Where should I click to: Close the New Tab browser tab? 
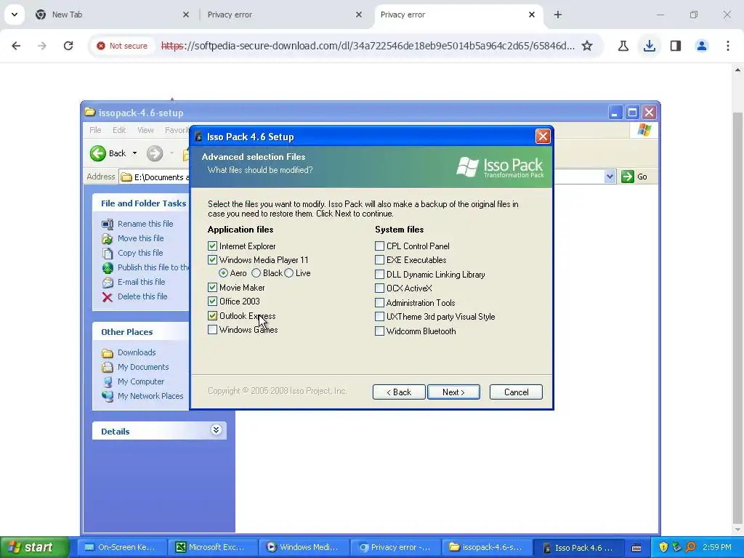click(186, 15)
